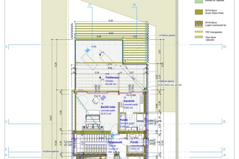This screenshot has width=239, height=159.
Task: Click the "45,538 m2" terrace area value
Action: point(111,84)
